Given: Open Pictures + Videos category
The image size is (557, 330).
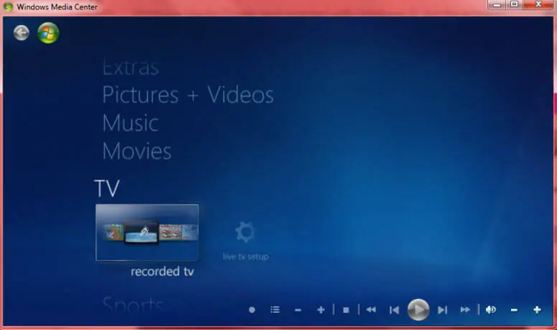Looking at the screenshot, I should 188,95.
